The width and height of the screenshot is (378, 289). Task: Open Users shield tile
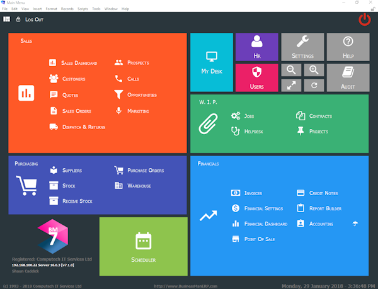click(x=257, y=78)
